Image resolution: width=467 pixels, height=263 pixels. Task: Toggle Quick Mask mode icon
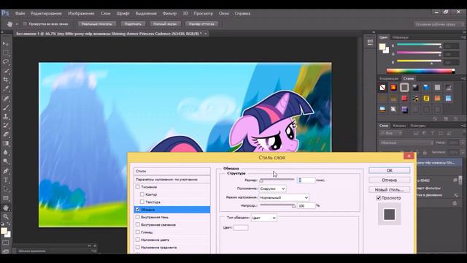point(6,243)
